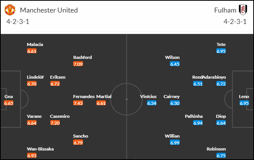Click Sancho's 6.79 rating badge
This screenshot has width=254, height=160.
(78, 143)
